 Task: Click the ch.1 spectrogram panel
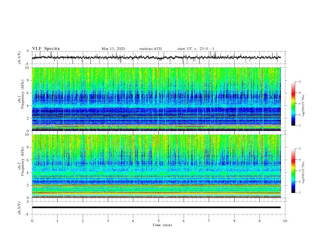tap(156, 99)
